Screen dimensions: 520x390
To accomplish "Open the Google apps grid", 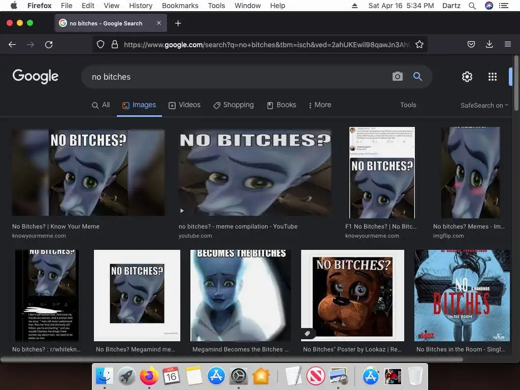I will coord(493,77).
